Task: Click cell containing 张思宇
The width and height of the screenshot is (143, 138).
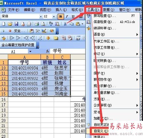Action: (x=62, y=68)
